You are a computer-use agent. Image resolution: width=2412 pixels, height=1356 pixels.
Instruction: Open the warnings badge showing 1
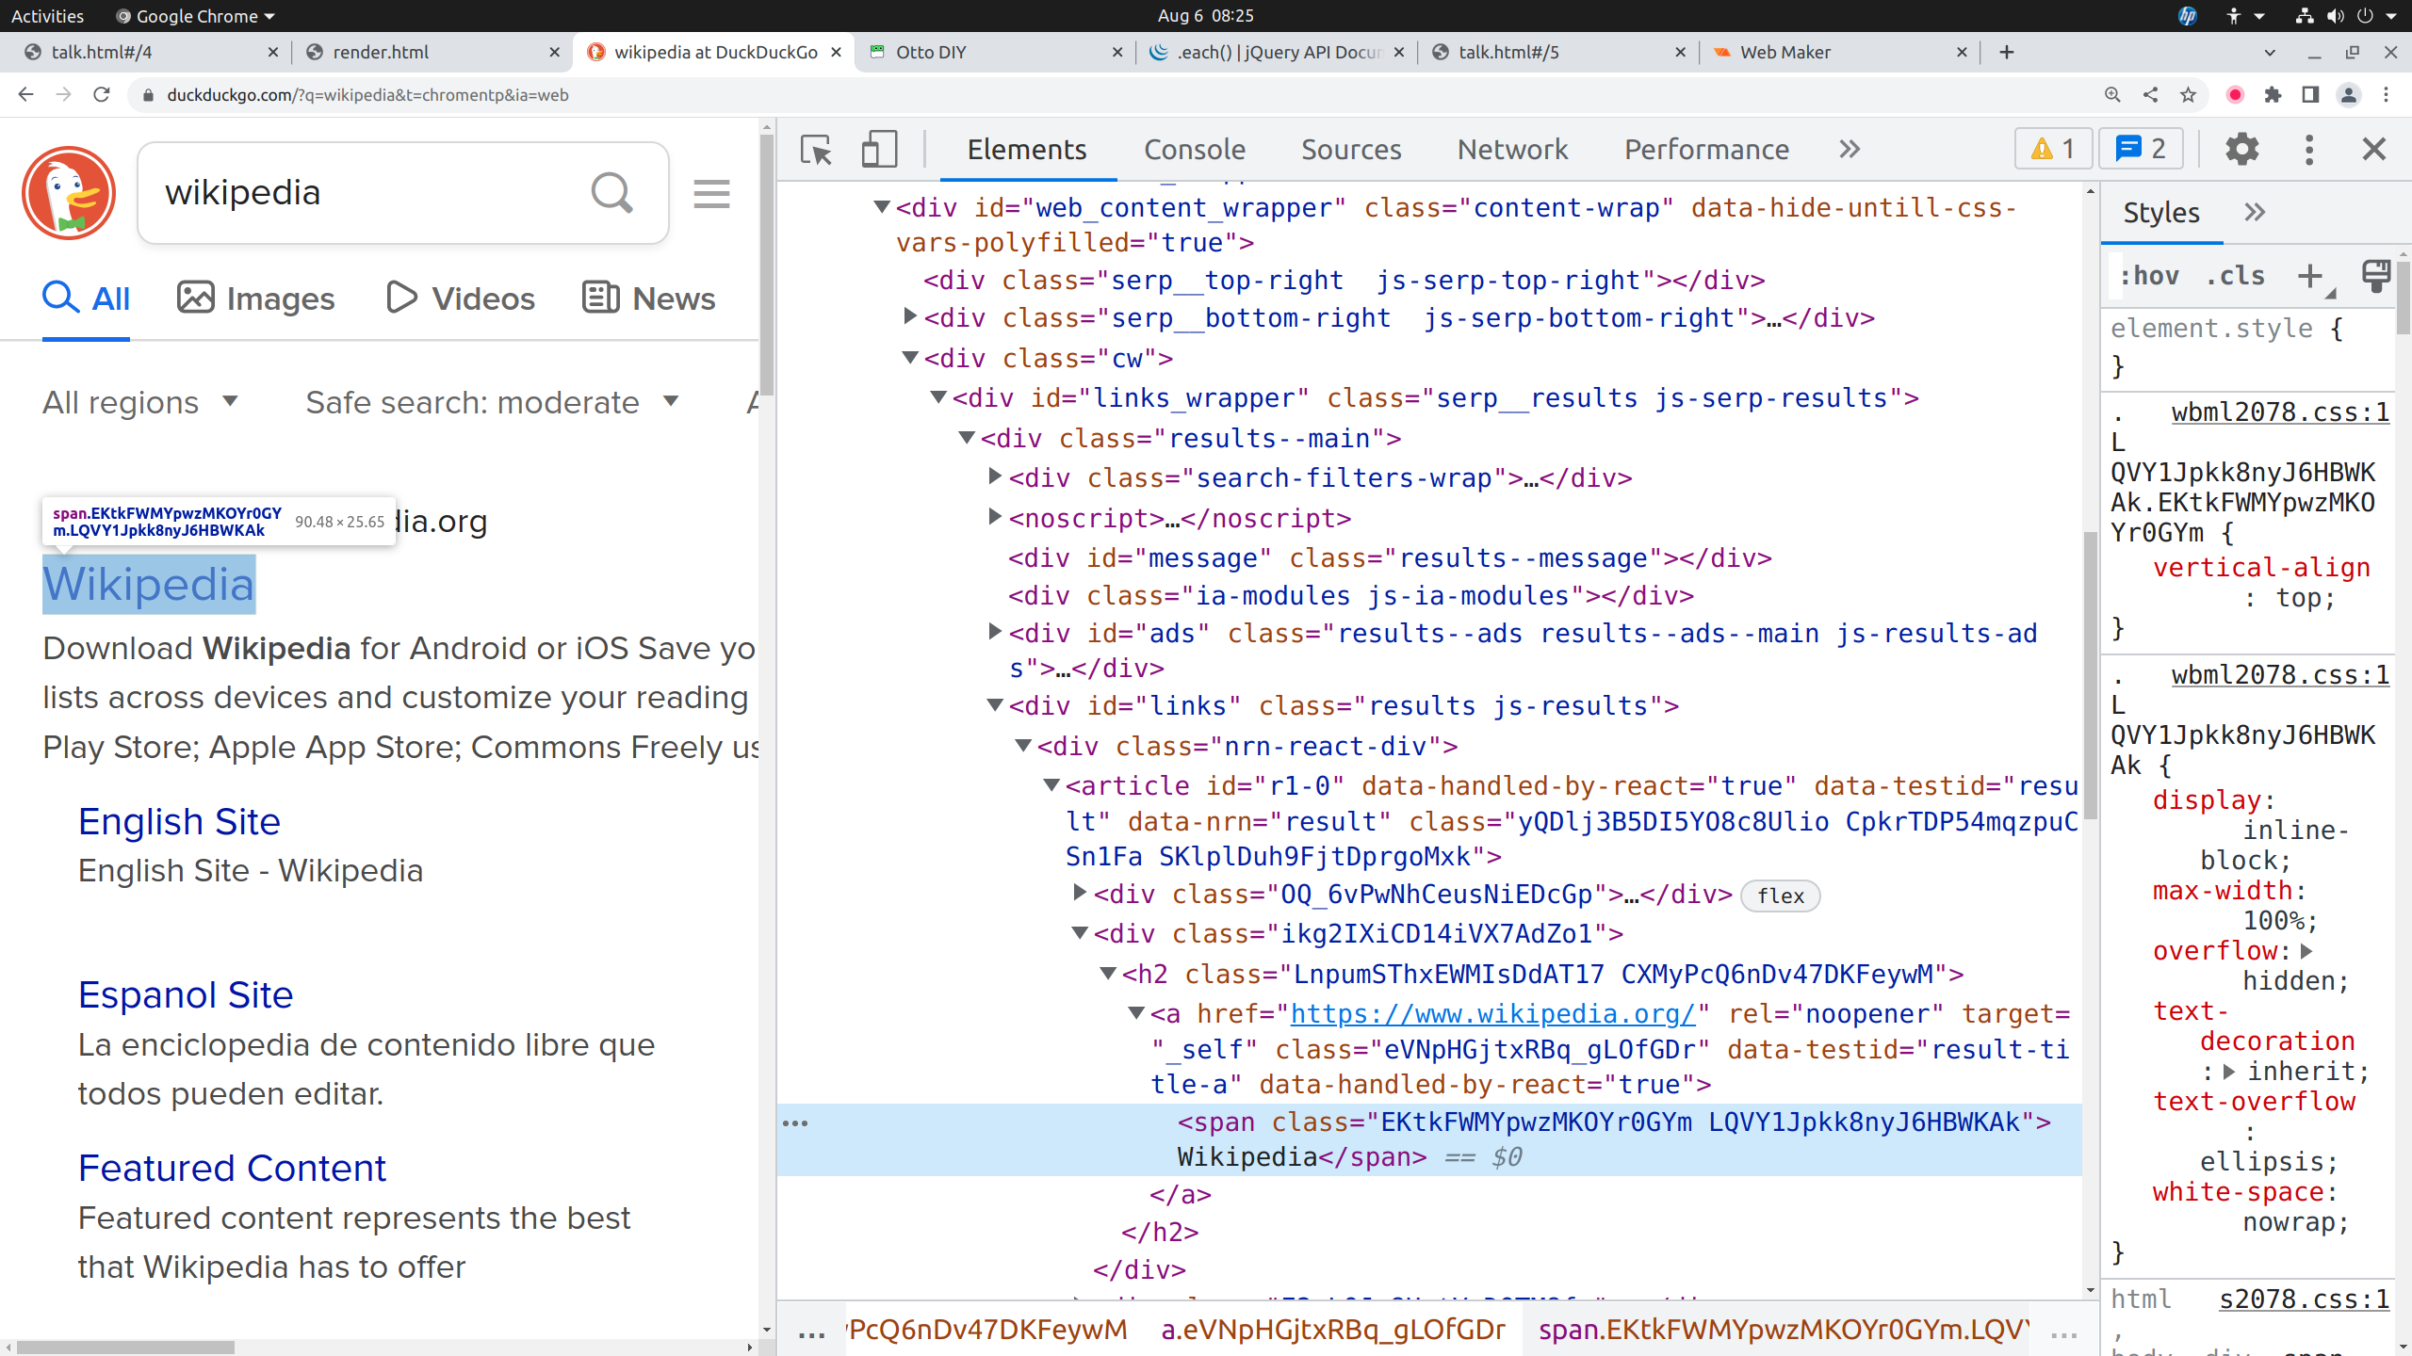click(x=2052, y=150)
